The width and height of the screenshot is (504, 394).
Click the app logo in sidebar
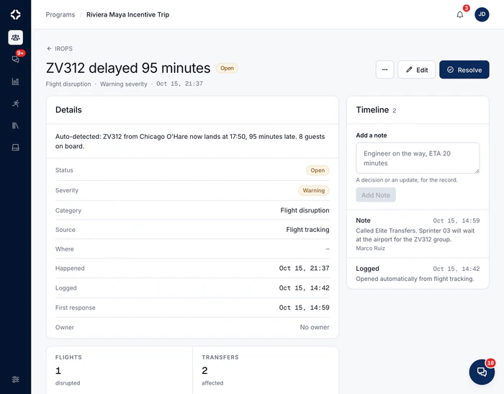pos(15,14)
